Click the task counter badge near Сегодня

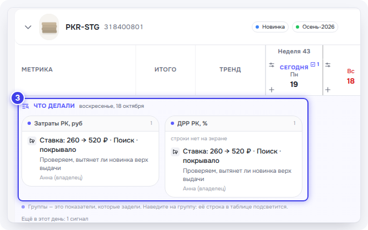tap(315, 64)
